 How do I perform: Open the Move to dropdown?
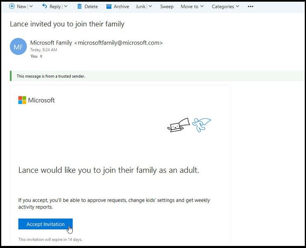point(192,7)
